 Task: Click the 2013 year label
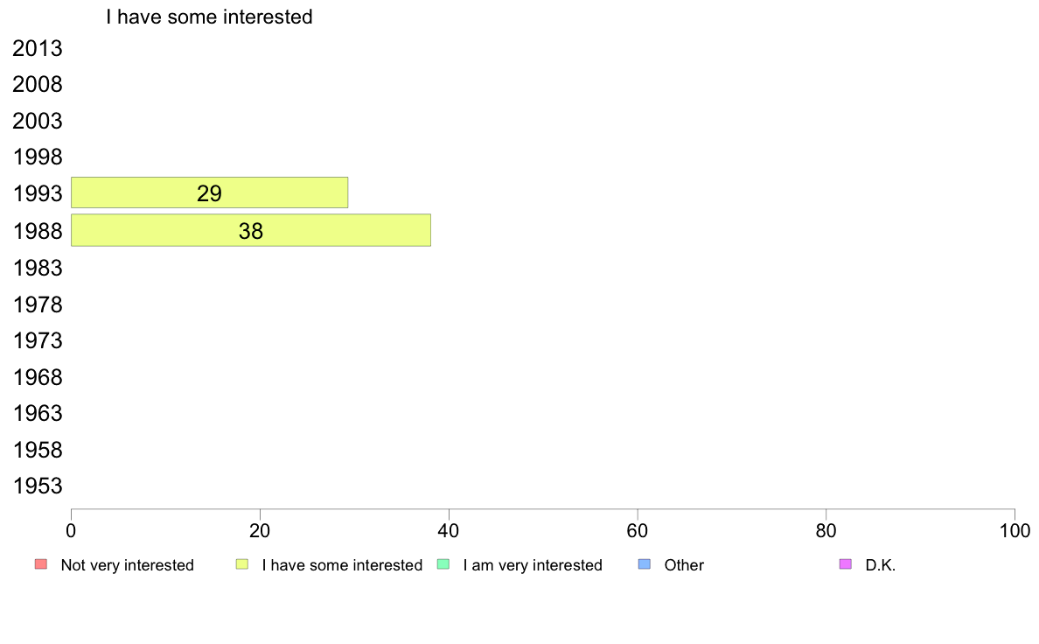37,48
